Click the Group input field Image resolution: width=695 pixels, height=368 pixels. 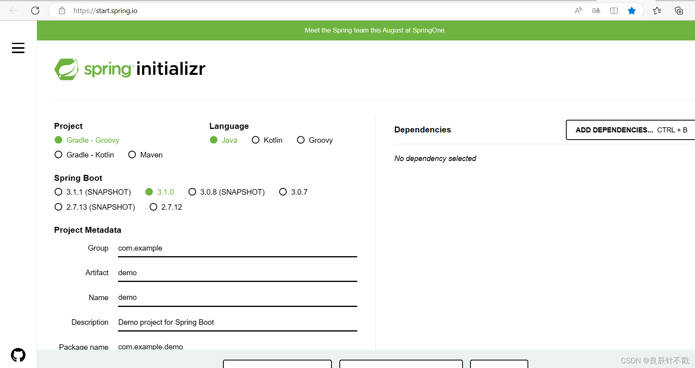tap(238, 248)
